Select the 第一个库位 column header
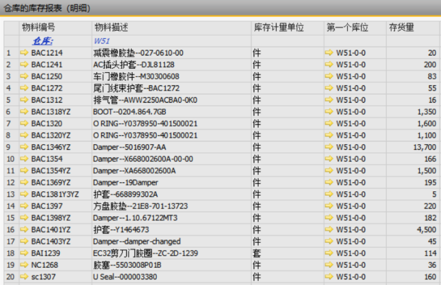This screenshot has width=441, height=285. point(347,28)
